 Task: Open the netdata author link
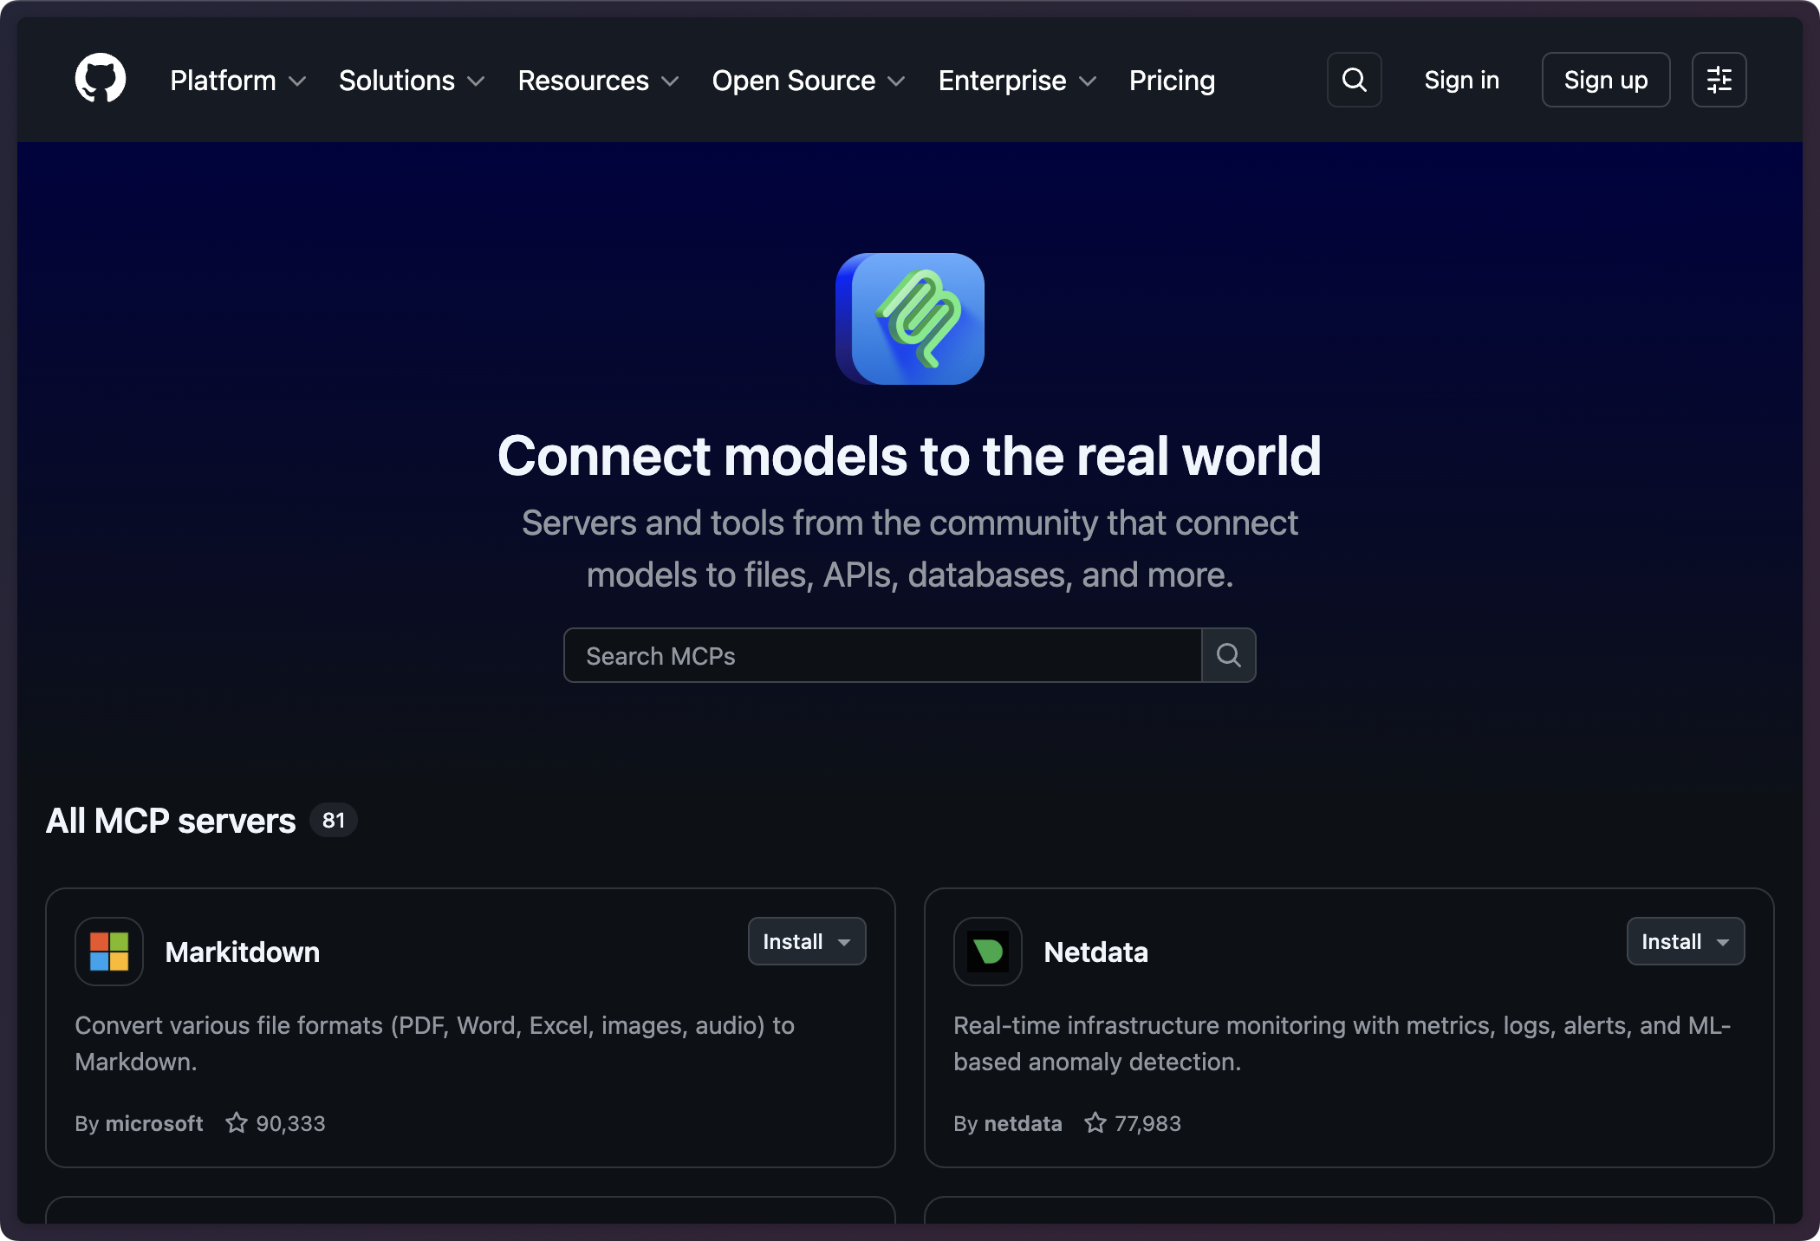(x=1024, y=1123)
